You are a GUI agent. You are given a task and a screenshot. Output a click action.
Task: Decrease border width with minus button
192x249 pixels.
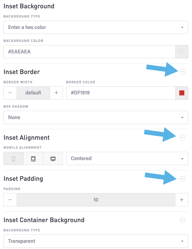click(x=10, y=93)
